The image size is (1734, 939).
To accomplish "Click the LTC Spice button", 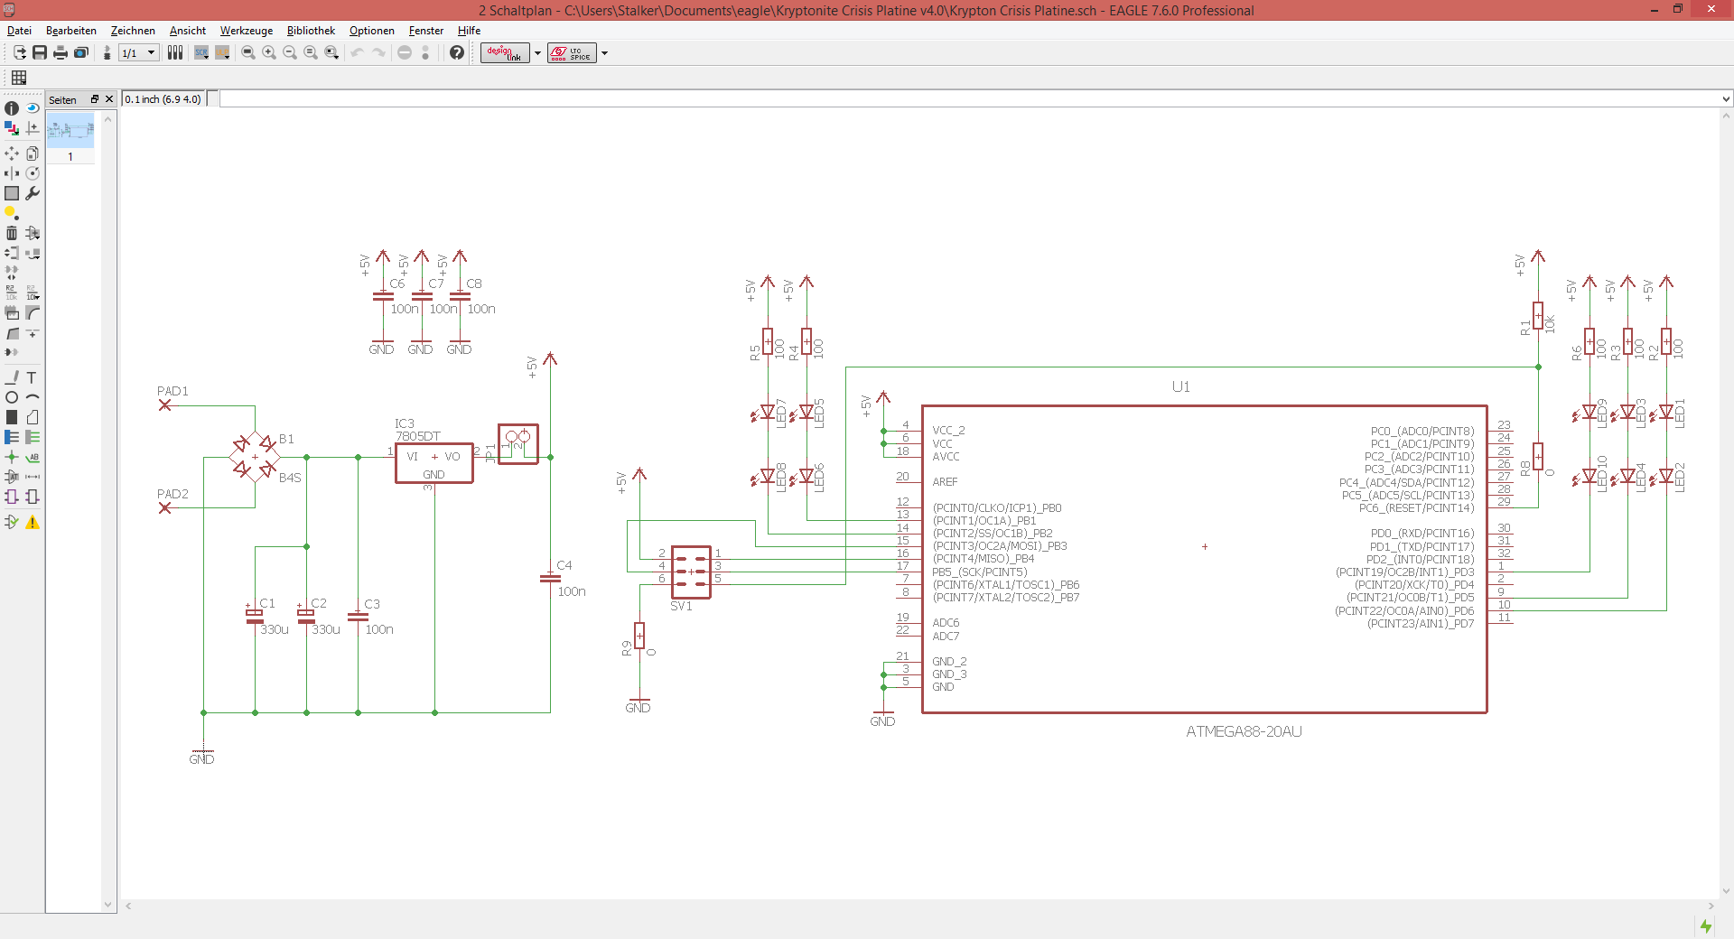I will [572, 52].
